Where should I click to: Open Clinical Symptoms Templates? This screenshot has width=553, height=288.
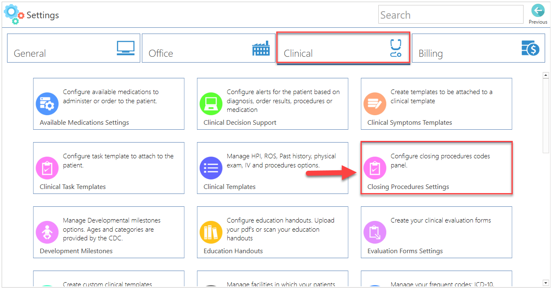tap(436, 104)
